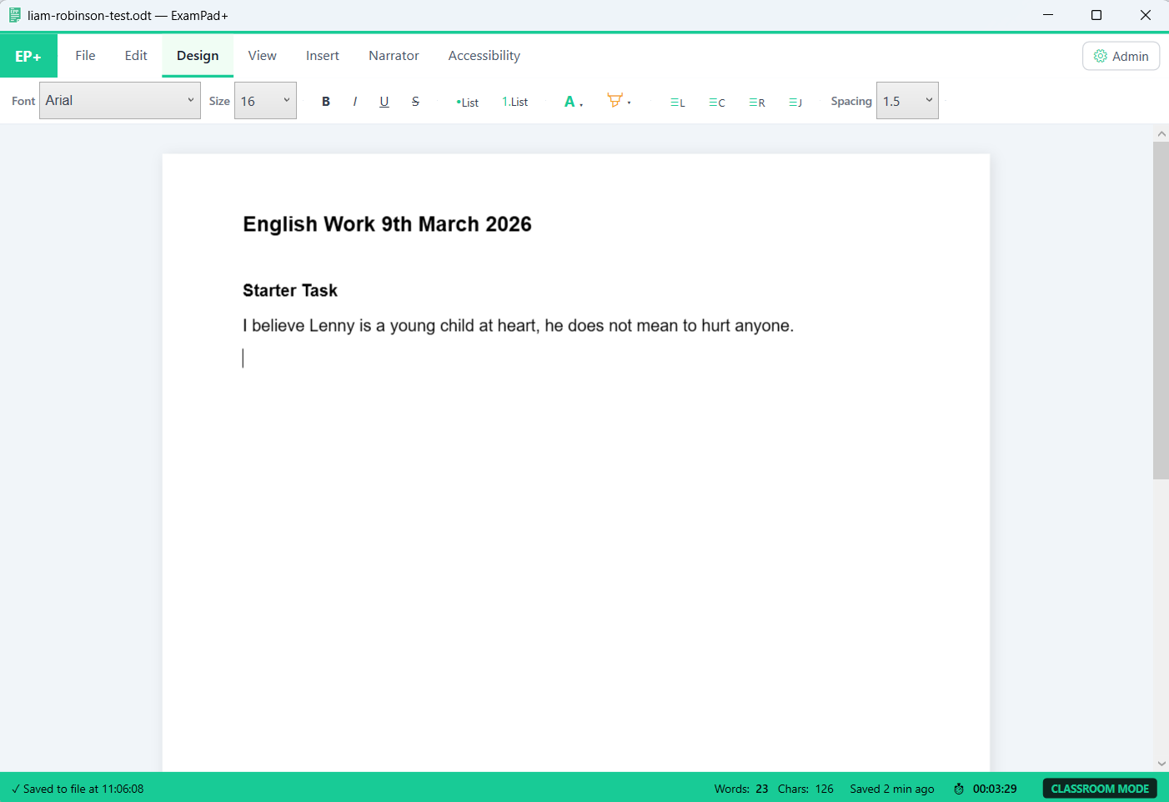Apply strikethrough formatting
Screen dimensions: 1169x802
coord(414,101)
